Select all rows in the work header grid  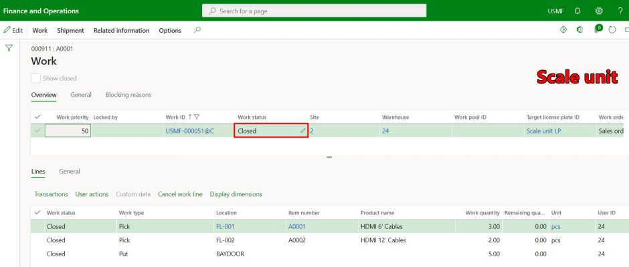tap(37, 117)
